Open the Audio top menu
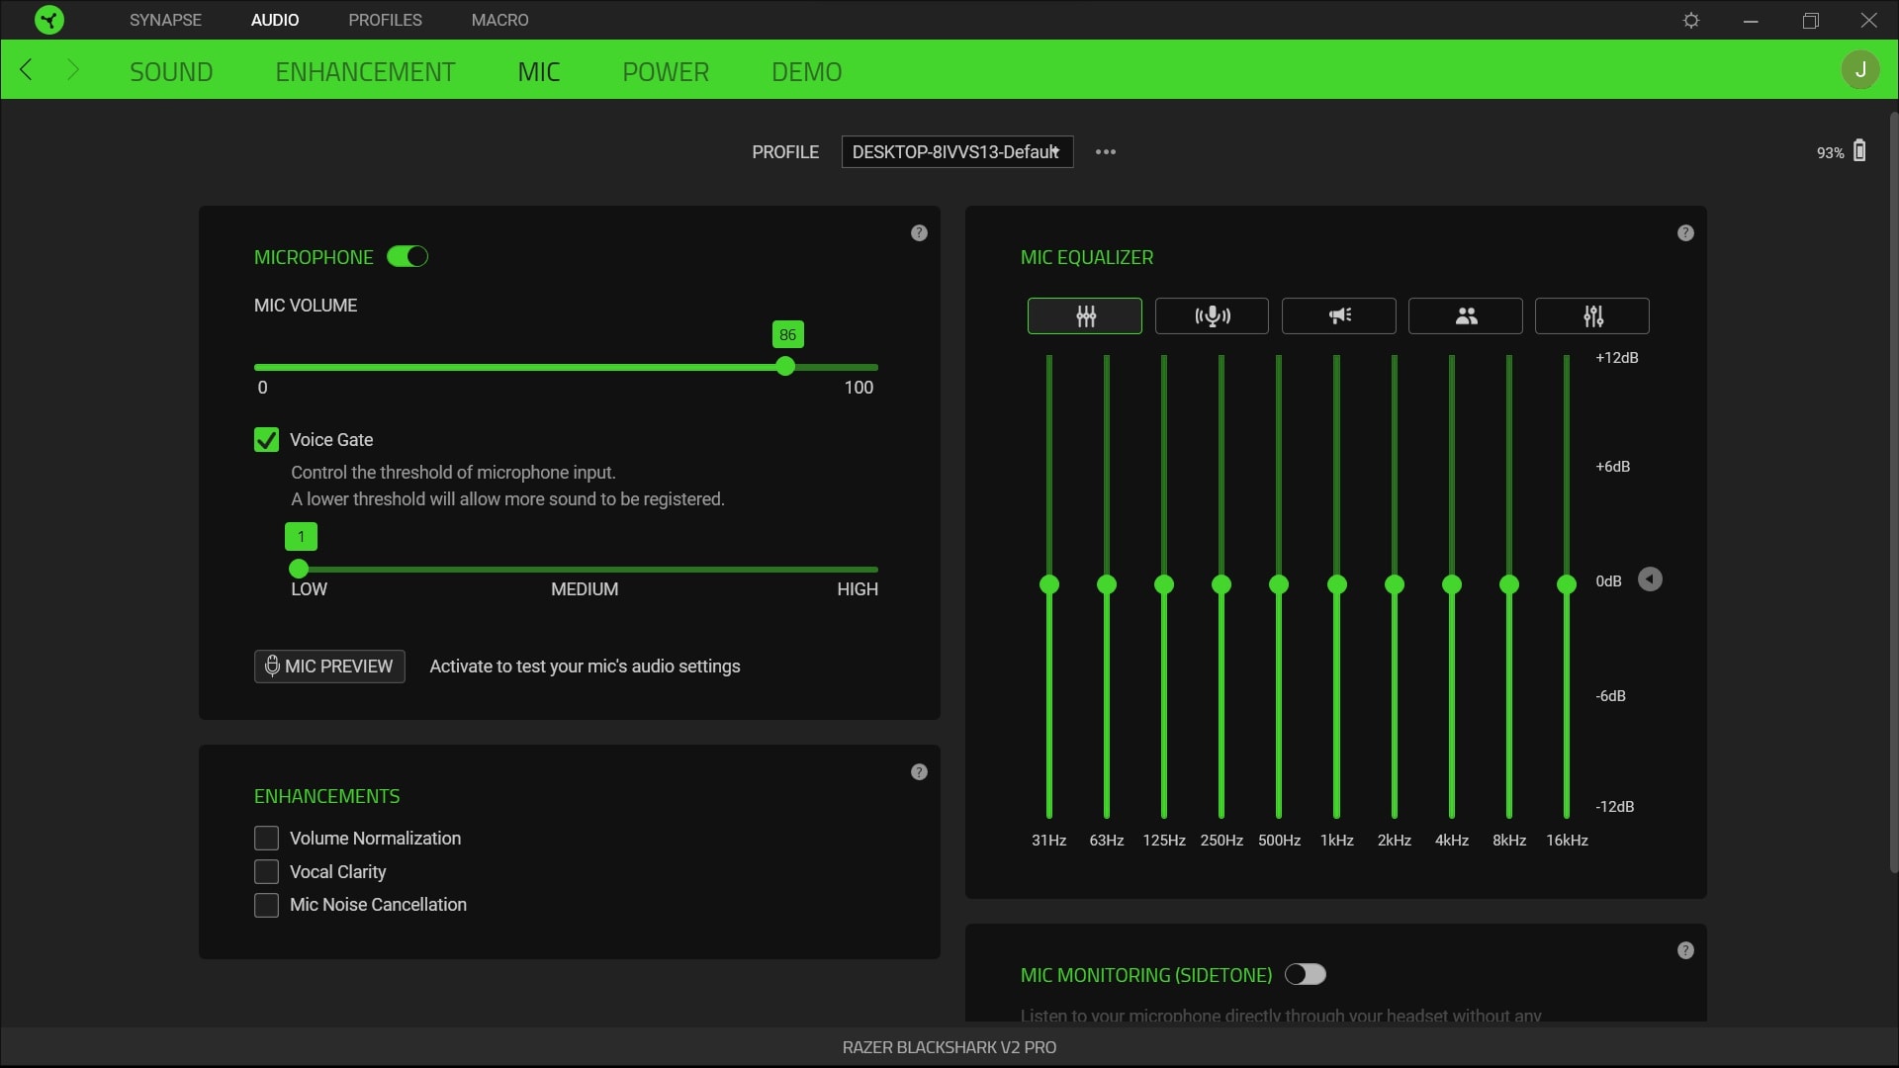Image resolution: width=1899 pixels, height=1068 pixels. tap(275, 20)
